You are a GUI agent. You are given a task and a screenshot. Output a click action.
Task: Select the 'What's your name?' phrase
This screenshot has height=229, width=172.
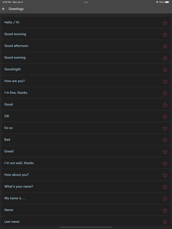[86, 186]
